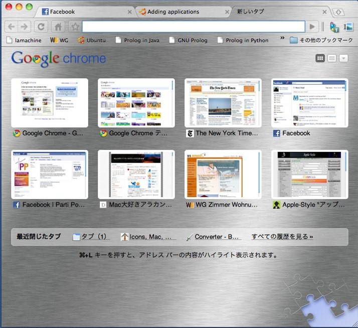Open the WG bookmark
Viewport: 358px width, 328px height.
click(59, 40)
